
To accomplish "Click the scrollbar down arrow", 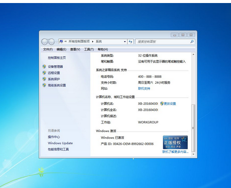I will [193, 154].
